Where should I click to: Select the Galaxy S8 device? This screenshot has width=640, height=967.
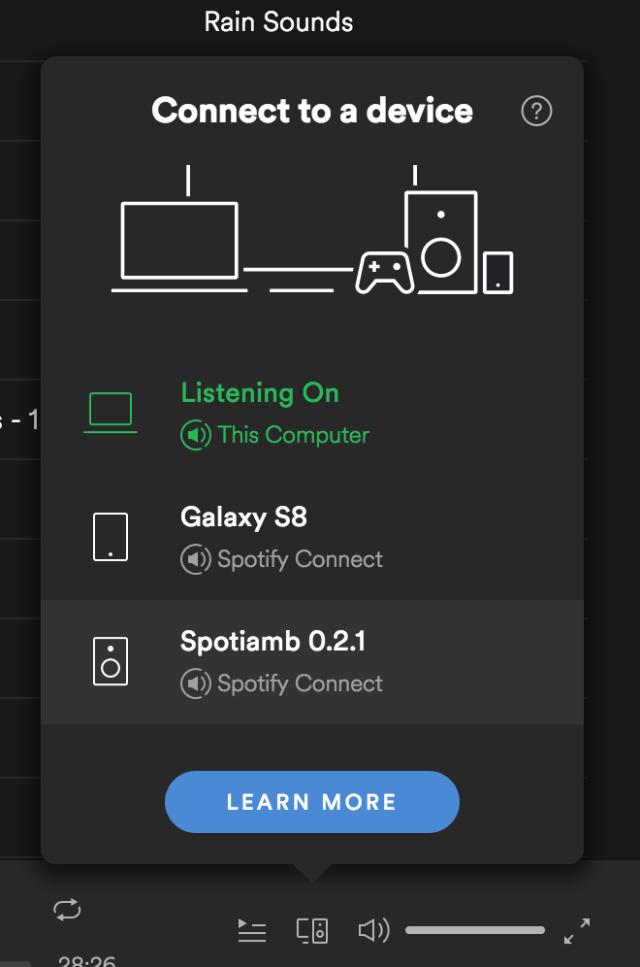click(312, 538)
